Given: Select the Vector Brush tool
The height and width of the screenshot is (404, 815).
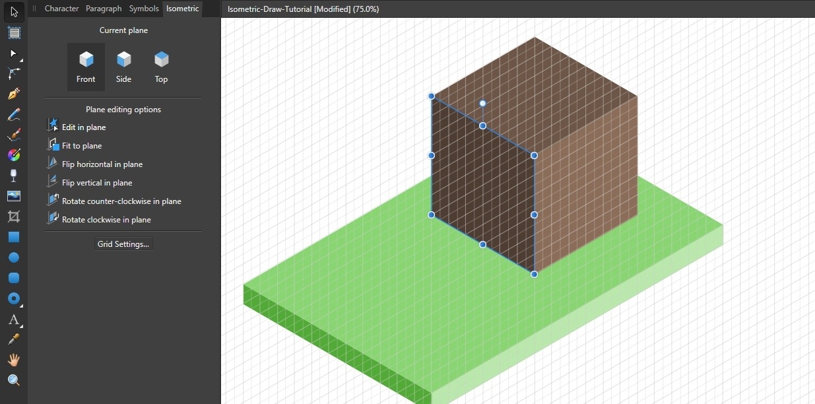Looking at the screenshot, I should 13,135.
